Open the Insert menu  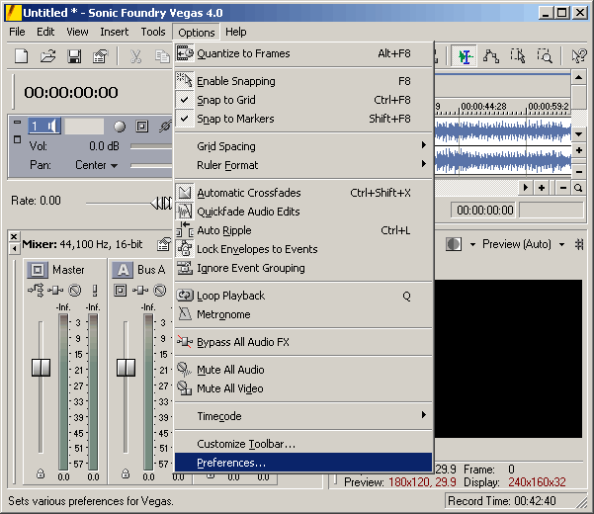click(114, 32)
